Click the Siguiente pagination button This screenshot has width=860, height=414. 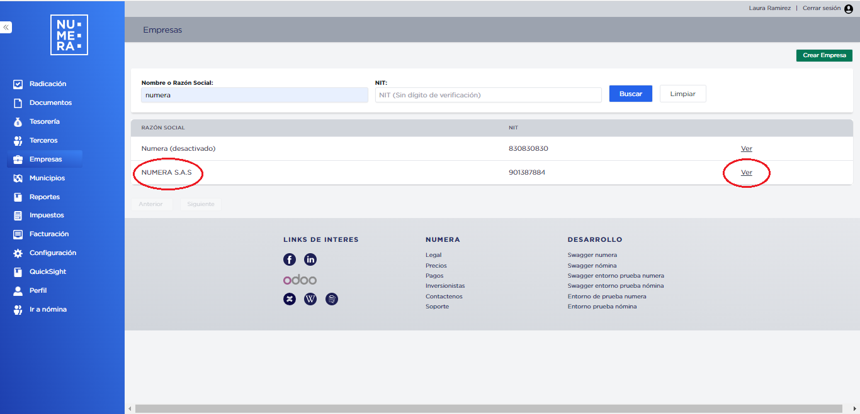pyautogui.click(x=201, y=204)
